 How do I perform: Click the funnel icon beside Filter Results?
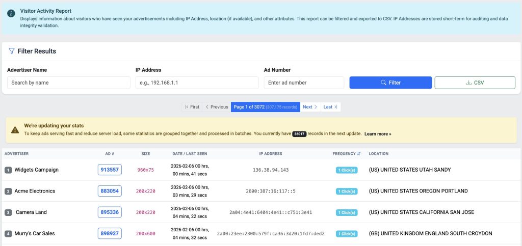click(11, 51)
